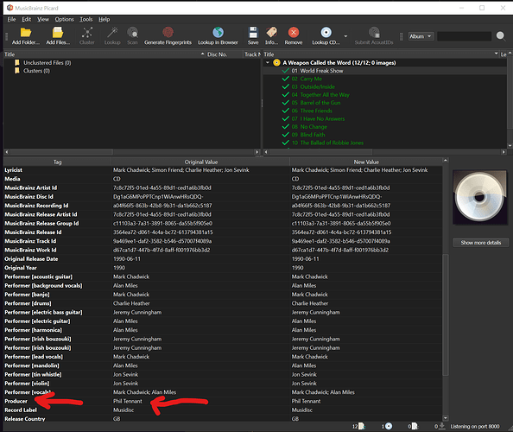Click the Lookup CD disc icon
Screen dimensions: 513x432
326,33
